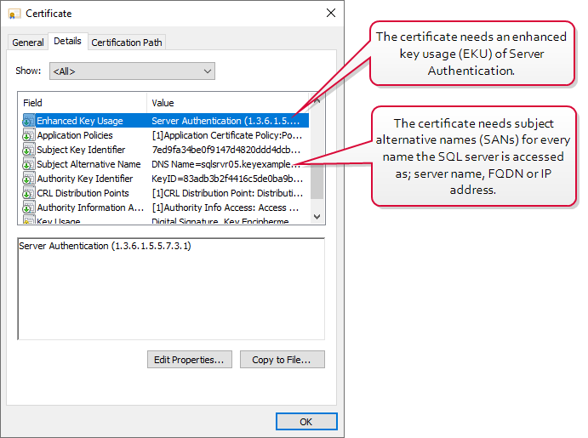The image size is (588, 438).
Task: Confirm with the OK button
Action: click(305, 422)
